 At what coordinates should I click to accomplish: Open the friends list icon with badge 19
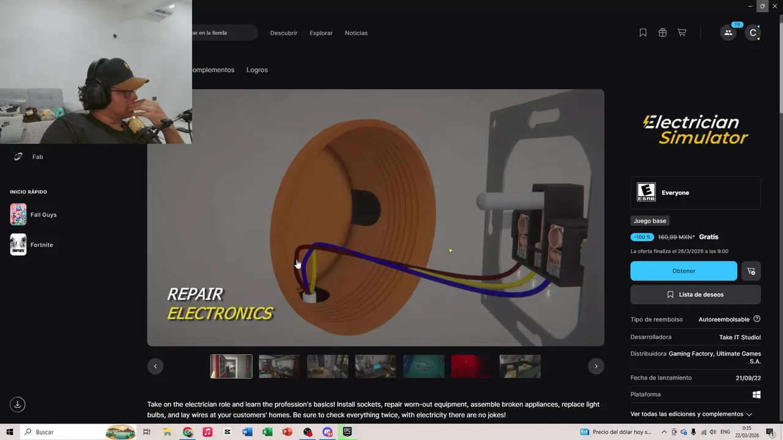pos(728,33)
